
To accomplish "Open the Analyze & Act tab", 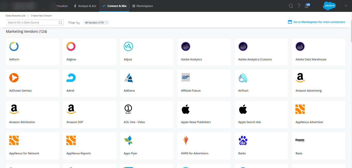I will 85,6.
